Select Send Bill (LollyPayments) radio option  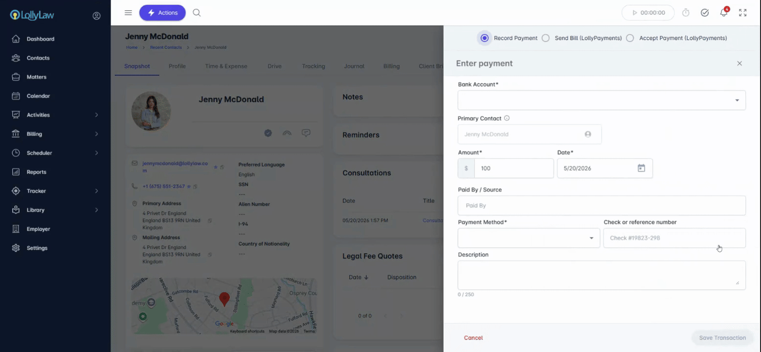546,38
